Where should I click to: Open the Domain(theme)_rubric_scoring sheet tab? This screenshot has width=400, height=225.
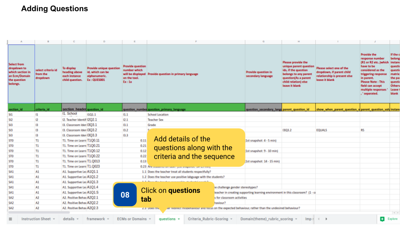click(x=266, y=219)
